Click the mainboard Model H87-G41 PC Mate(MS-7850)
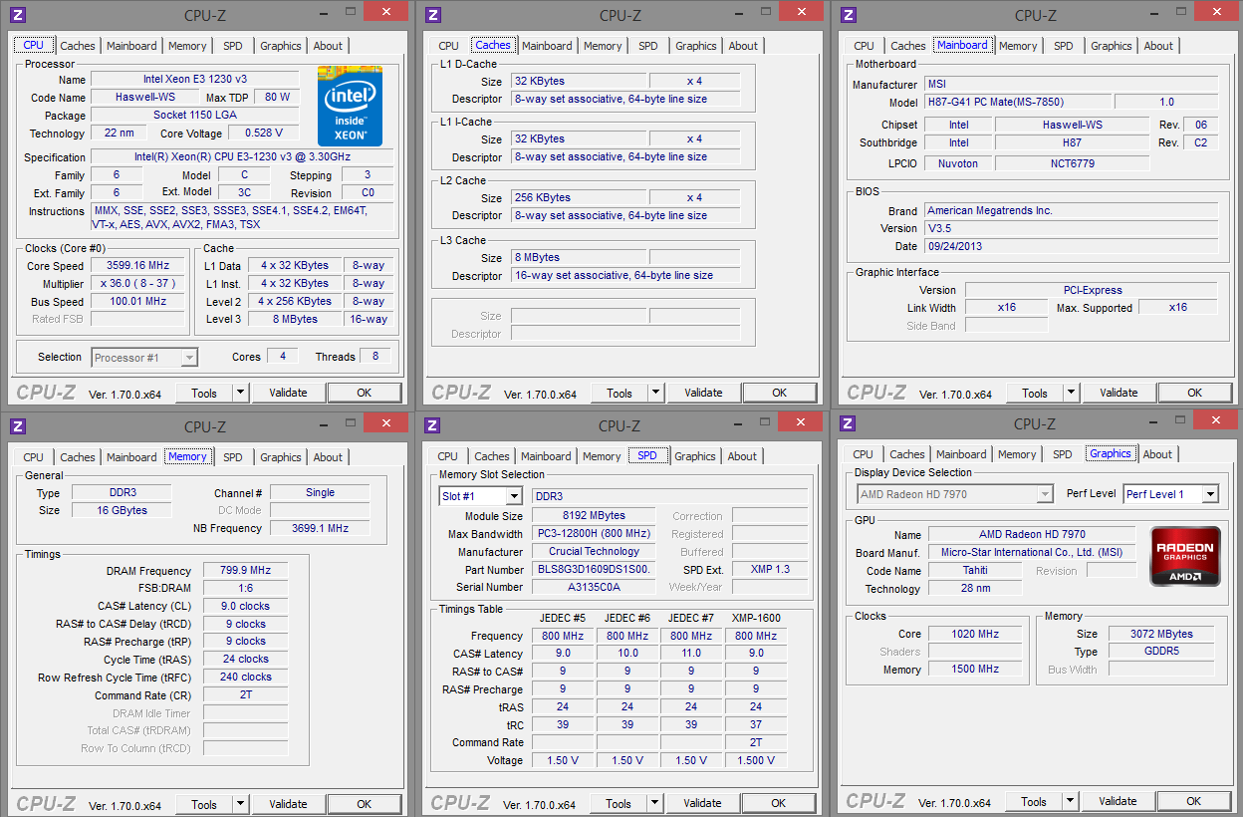 1017,103
